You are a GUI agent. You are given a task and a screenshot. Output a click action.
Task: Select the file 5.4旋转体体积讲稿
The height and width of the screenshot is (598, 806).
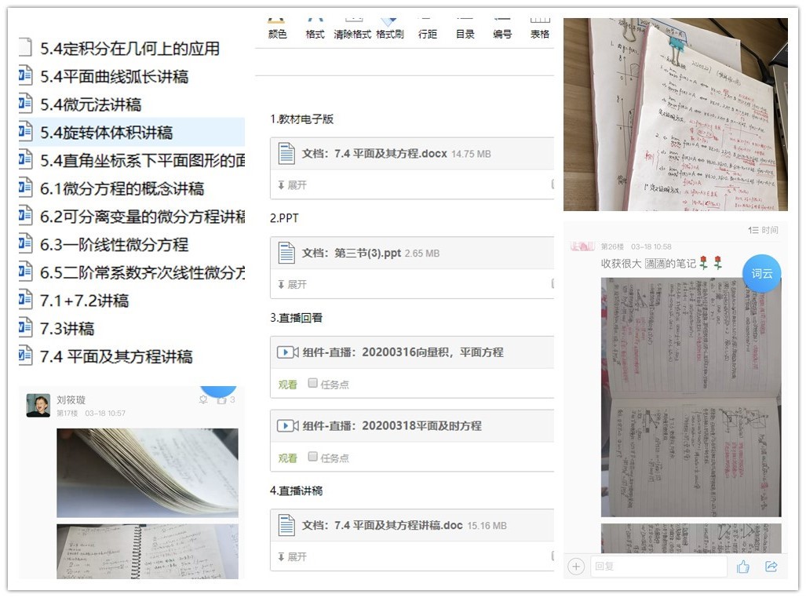(106, 133)
